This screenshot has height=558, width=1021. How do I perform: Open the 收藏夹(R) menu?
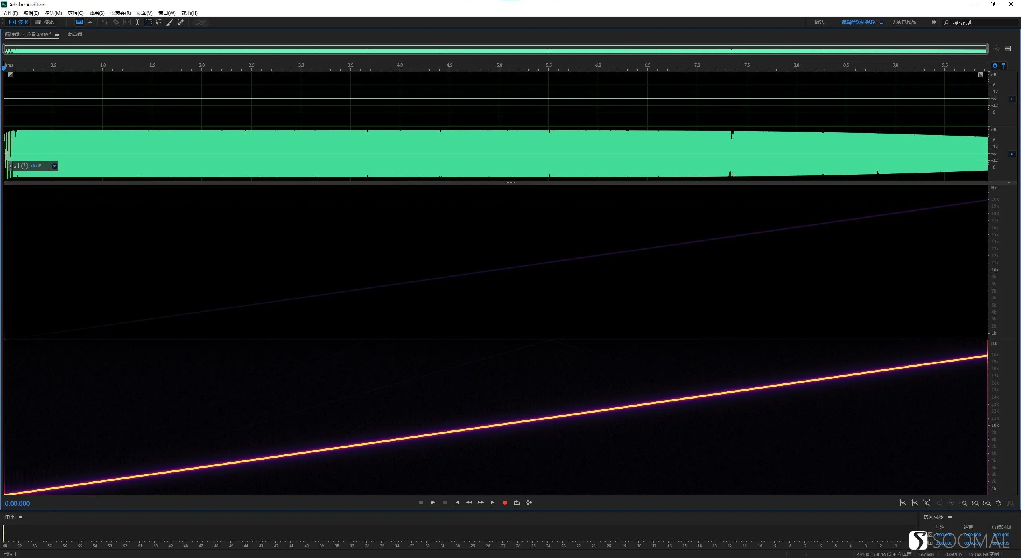pyautogui.click(x=120, y=13)
